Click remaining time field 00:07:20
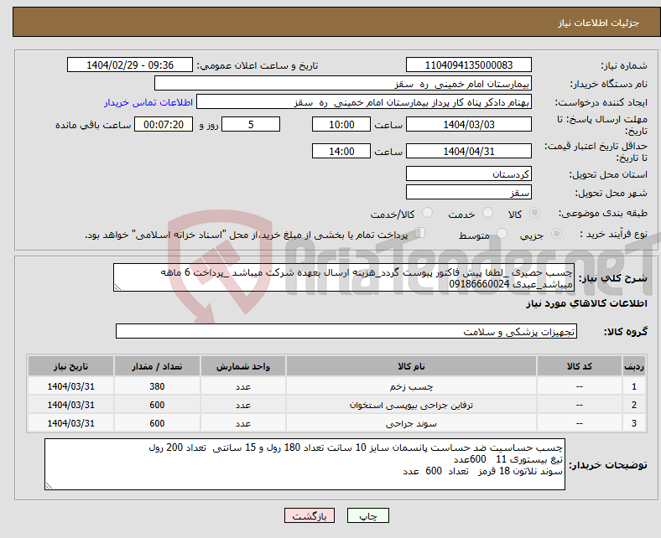This screenshot has height=538, width=661. 164,124
